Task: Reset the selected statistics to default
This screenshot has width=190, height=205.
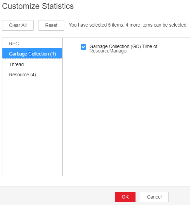Action: [51, 25]
